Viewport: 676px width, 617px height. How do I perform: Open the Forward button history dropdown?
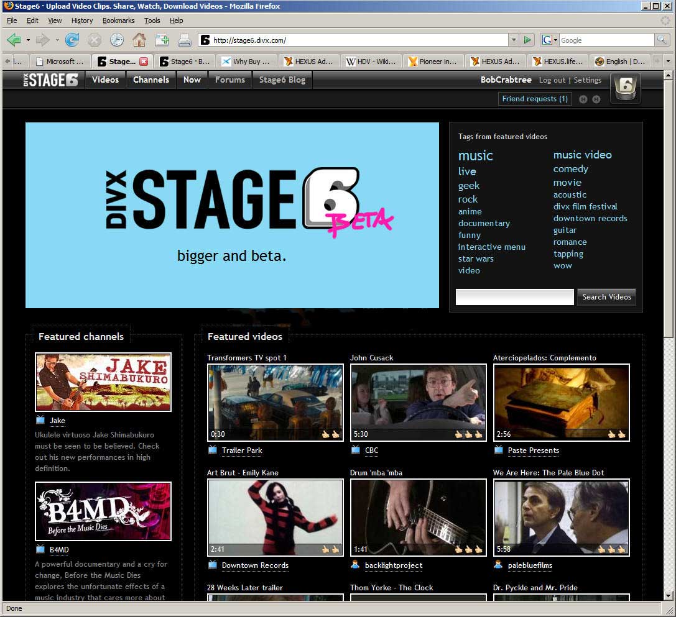[57, 40]
